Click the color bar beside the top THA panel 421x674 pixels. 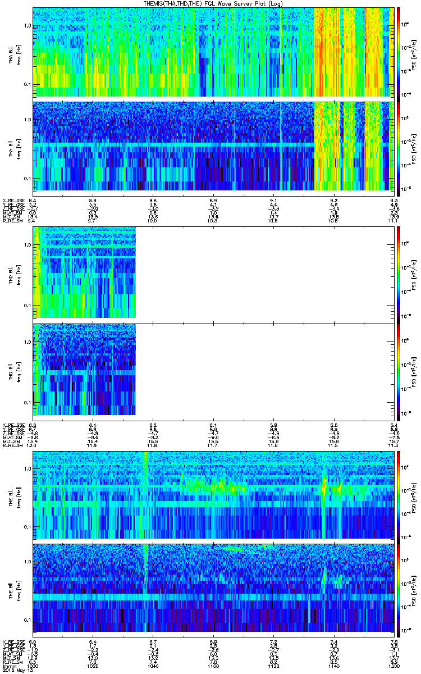pyautogui.click(x=399, y=52)
